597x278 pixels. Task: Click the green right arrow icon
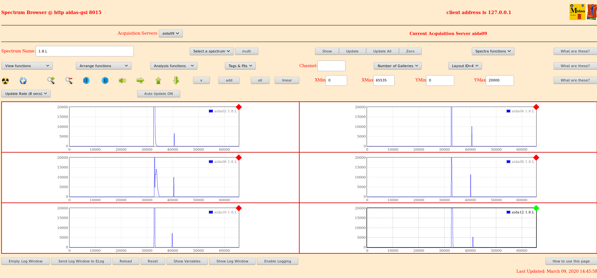click(x=140, y=80)
